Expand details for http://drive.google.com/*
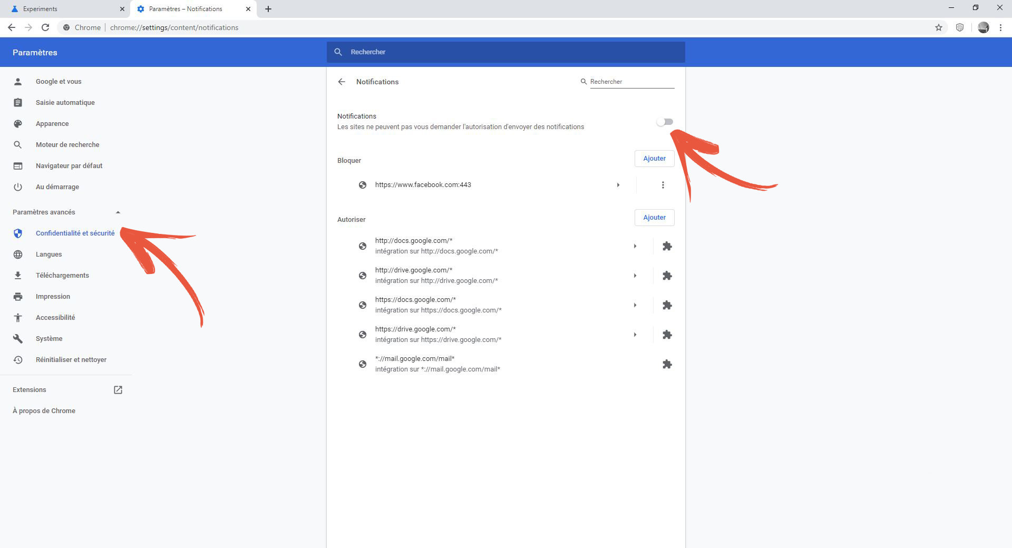Image resolution: width=1012 pixels, height=548 pixels. [x=635, y=276]
